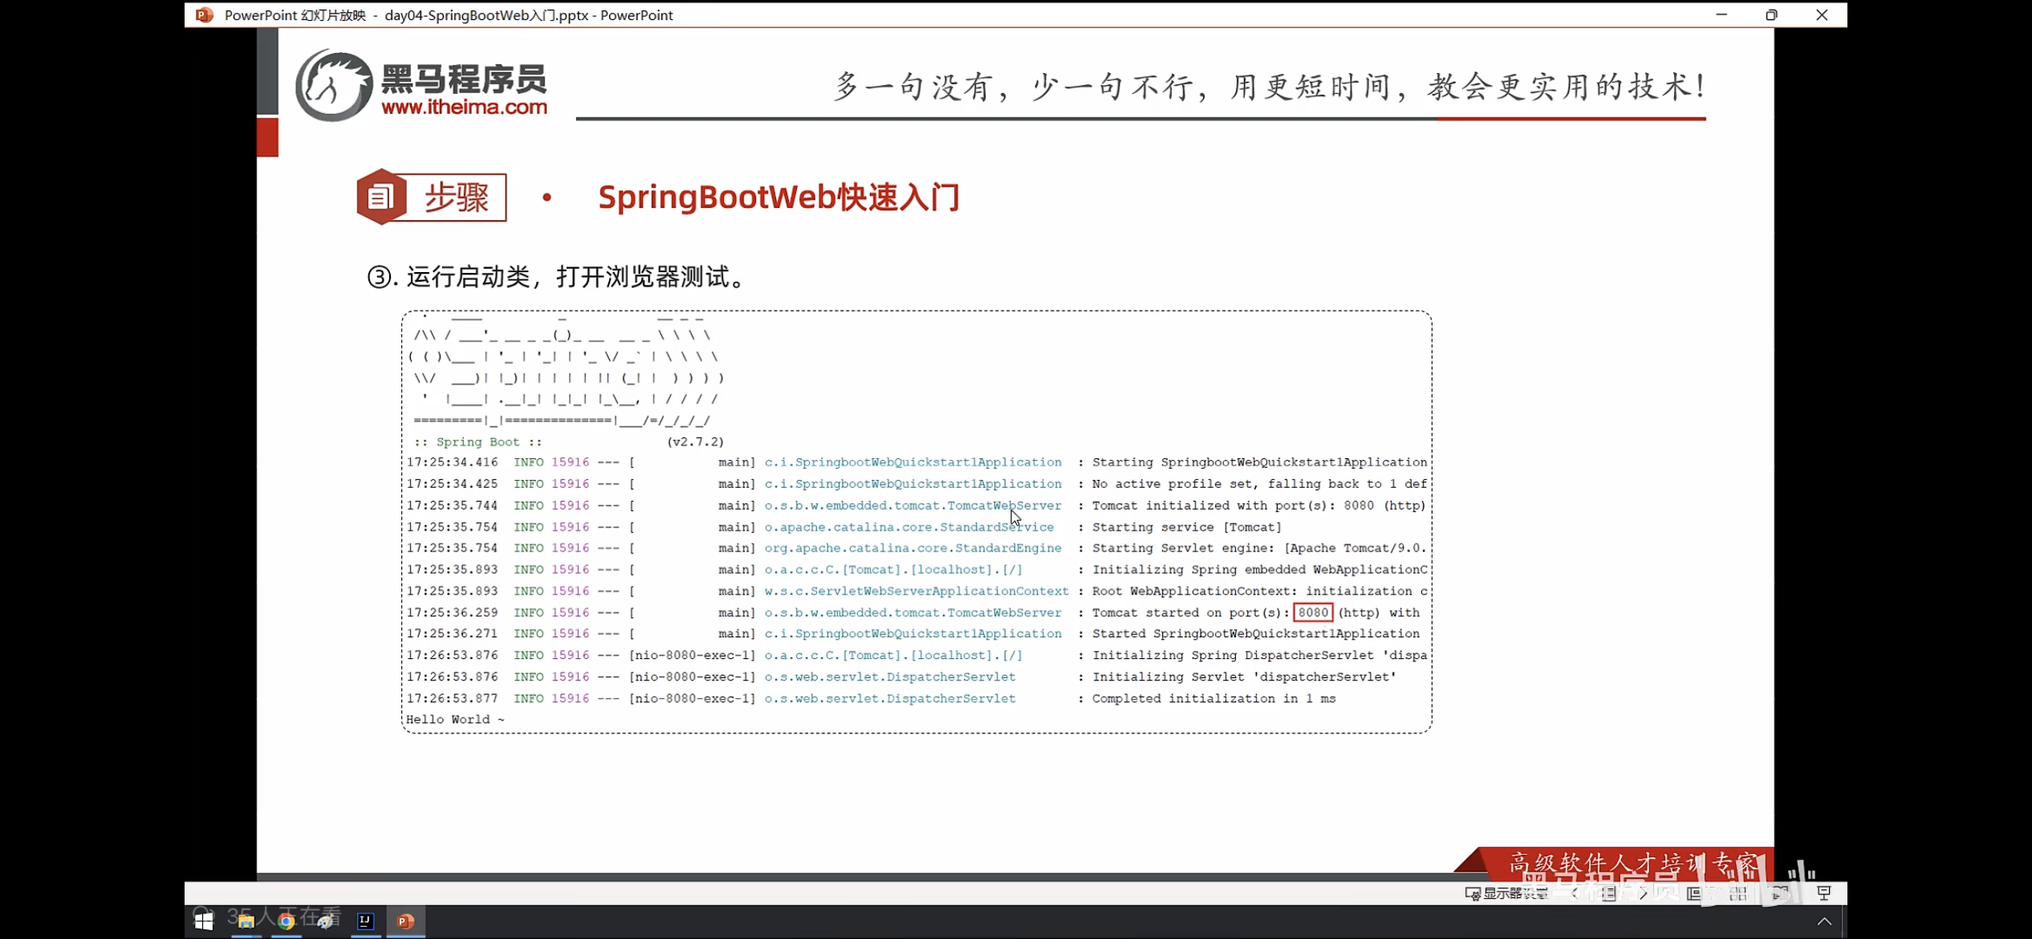Viewport: 2032px width, 939px height.
Task: Click 'No active profile set' log message
Action: tap(1259, 484)
